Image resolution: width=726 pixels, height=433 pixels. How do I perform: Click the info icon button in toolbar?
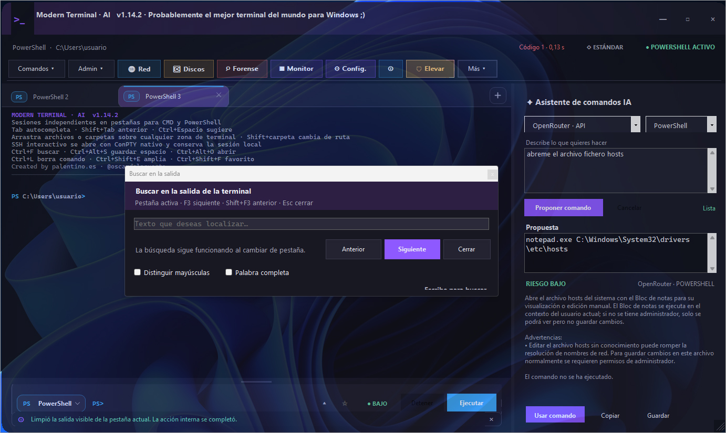click(x=391, y=69)
